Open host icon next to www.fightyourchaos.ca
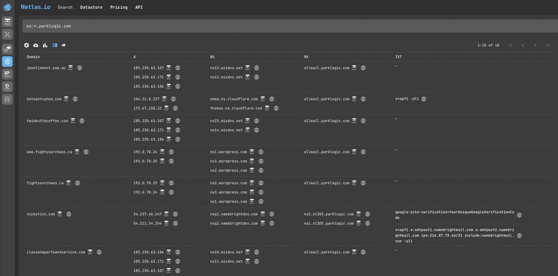 click(x=77, y=152)
